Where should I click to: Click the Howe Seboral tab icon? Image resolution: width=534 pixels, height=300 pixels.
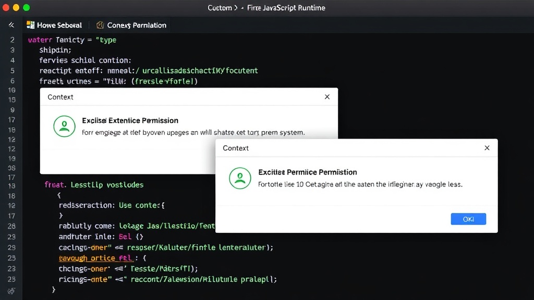point(31,25)
